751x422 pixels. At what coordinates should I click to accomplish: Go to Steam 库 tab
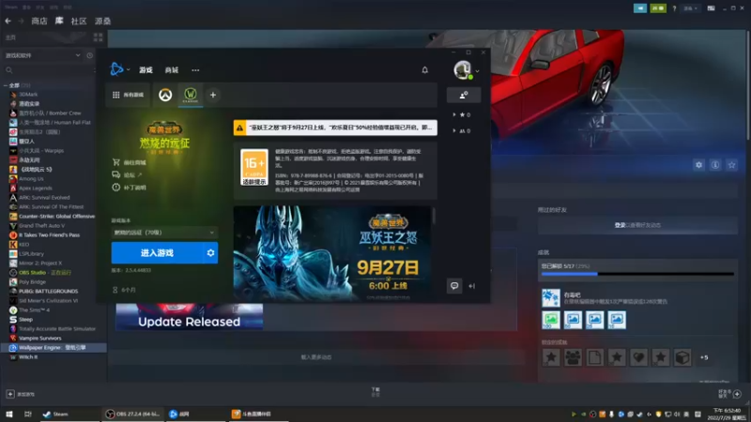pos(59,21)
